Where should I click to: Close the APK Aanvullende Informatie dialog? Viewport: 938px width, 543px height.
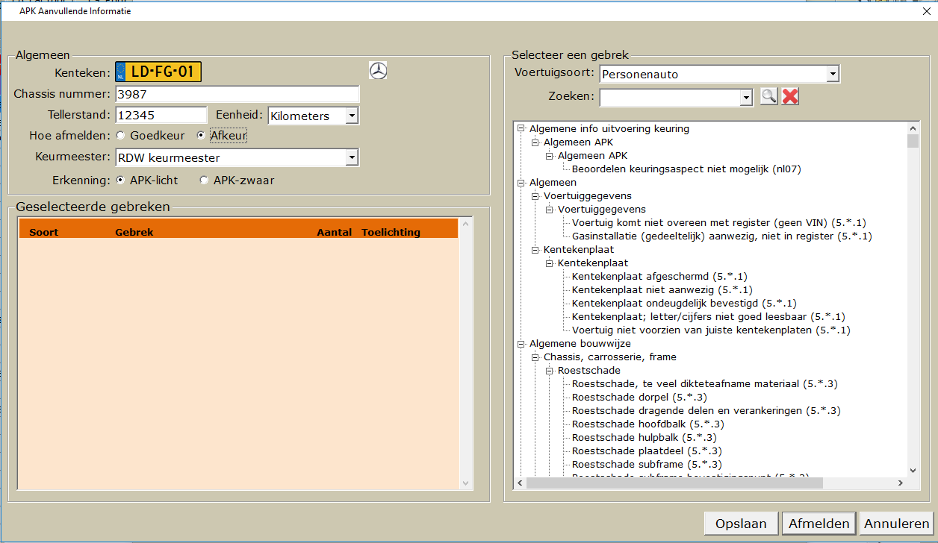(x=927, y=10)
